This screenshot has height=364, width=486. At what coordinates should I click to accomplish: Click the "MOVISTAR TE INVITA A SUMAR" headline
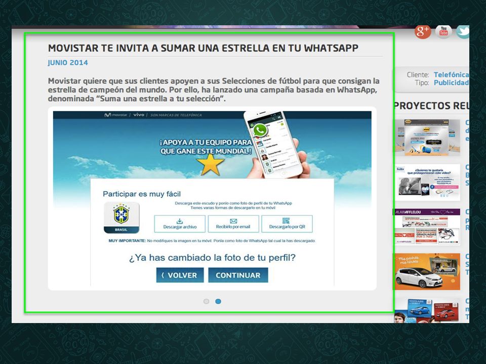(x=203, y=48)
